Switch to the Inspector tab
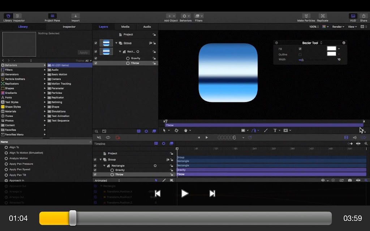The image size is (370, 231). tap(69, 27)
